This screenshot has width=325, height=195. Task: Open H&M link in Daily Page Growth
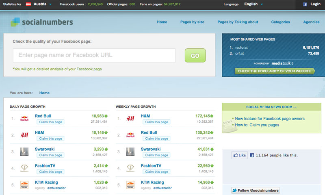tap(39, 132)
